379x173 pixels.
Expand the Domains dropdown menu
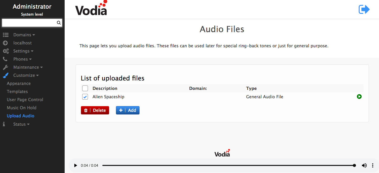(24, 35)
